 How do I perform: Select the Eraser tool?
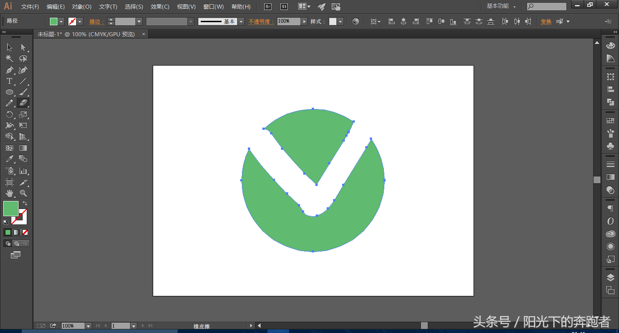(x=23, y=103)
